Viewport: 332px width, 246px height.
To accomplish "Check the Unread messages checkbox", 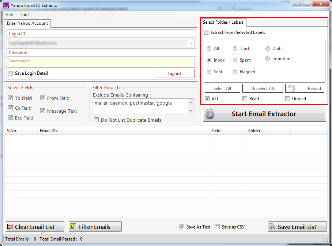I will coord(287,98).
